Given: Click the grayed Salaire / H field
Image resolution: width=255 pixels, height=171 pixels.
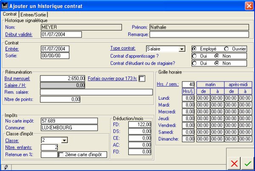Looking at the screenshot, I should [x=62, y=85].
